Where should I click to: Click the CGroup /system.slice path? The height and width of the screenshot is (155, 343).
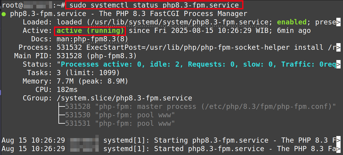(x=124, y=98)
